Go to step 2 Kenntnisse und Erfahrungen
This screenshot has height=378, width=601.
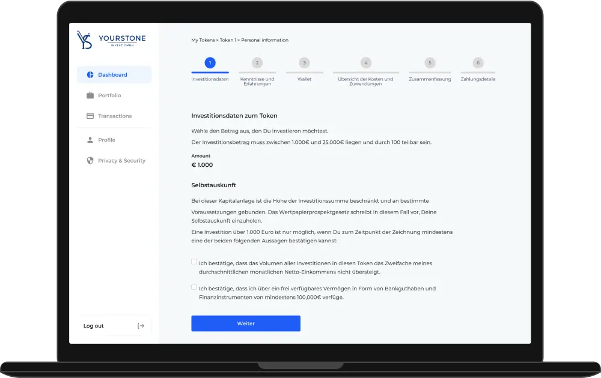pyautogui.click(x=257, y=63)
